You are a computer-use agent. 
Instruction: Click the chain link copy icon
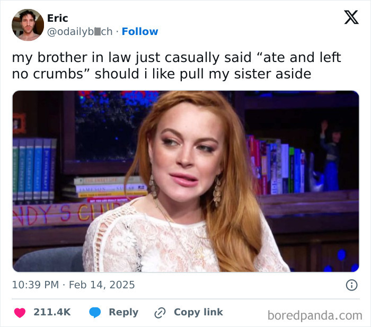pyautogui.click(x=160, y=313)
